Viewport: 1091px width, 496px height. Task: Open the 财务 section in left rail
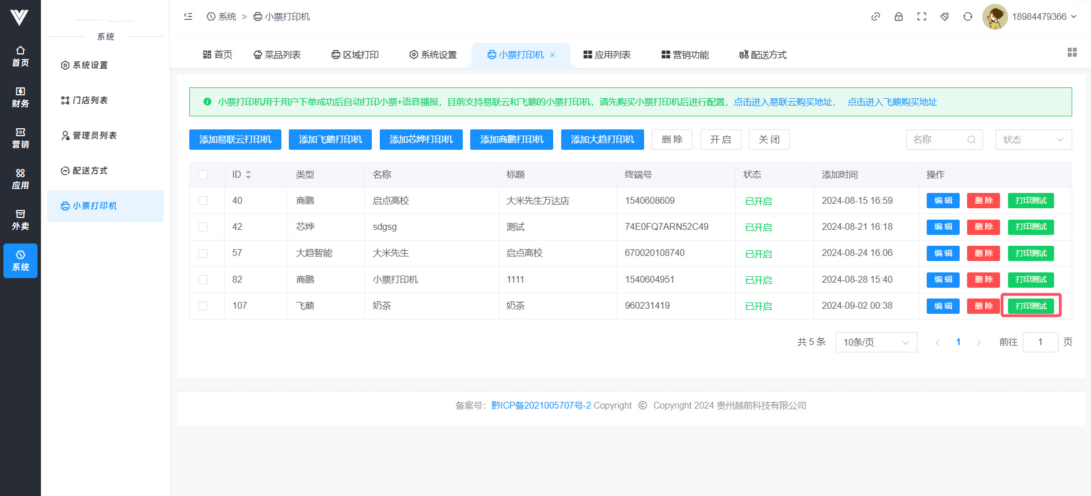point(20,97)
